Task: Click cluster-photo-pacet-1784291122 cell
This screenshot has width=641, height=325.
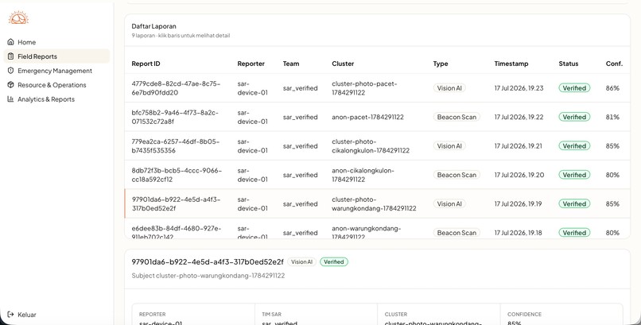Action: click(x=364, y=88)
